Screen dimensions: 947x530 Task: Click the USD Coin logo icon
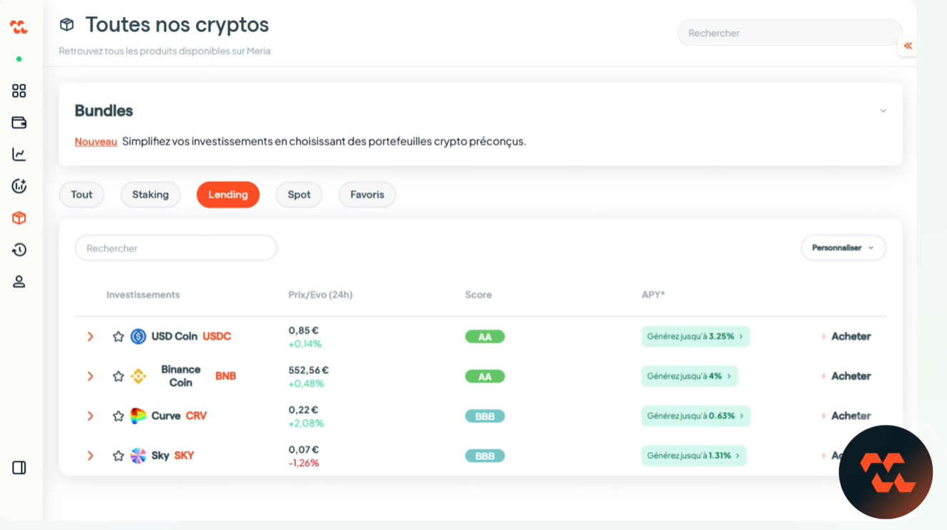(x=138, y=336)
